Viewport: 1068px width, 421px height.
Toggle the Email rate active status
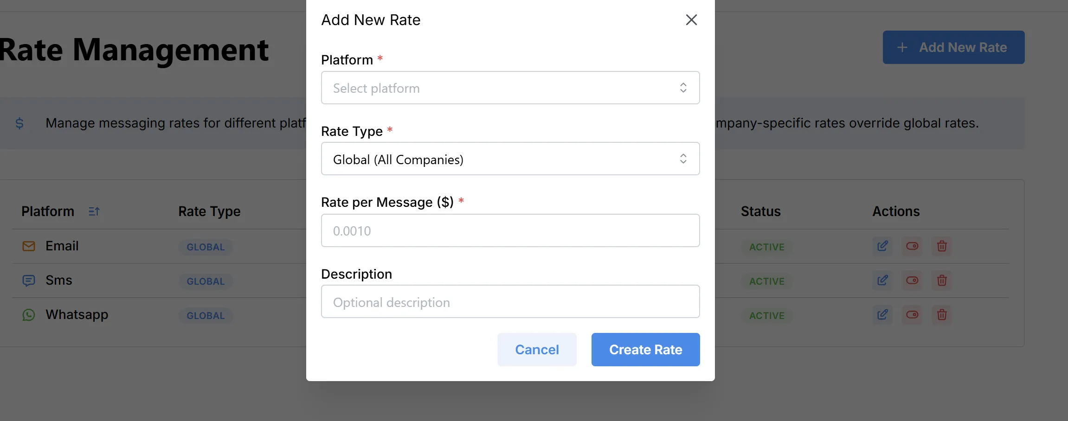pyautogui.click(x=912, y=246)
